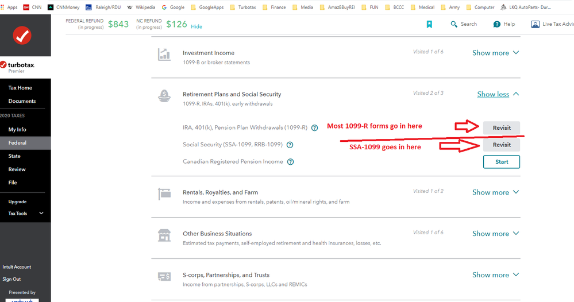Start Canadian Registered Pension Income

pos(502,162)
